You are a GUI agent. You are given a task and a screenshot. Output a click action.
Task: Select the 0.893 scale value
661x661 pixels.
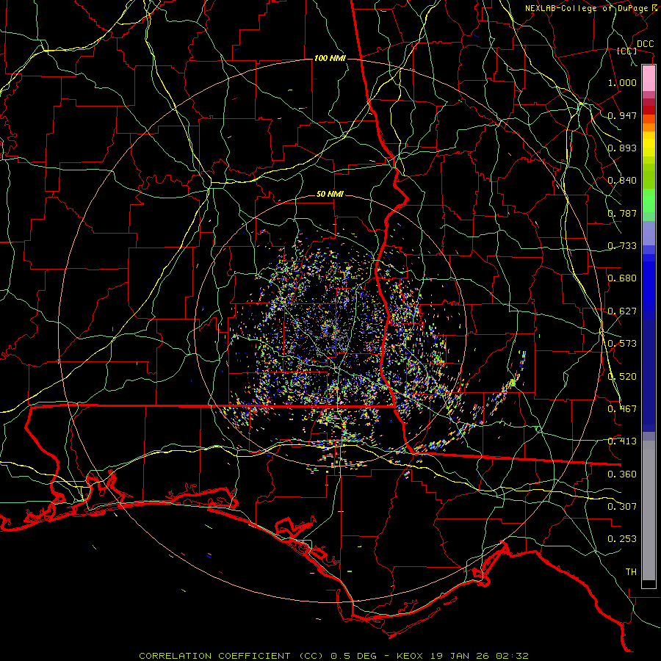click(622, 148)
